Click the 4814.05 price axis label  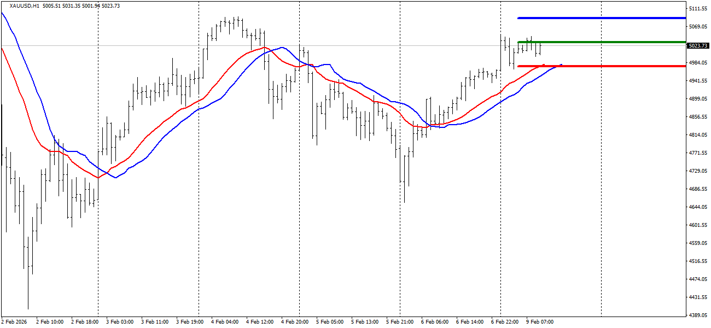point(698,135)
